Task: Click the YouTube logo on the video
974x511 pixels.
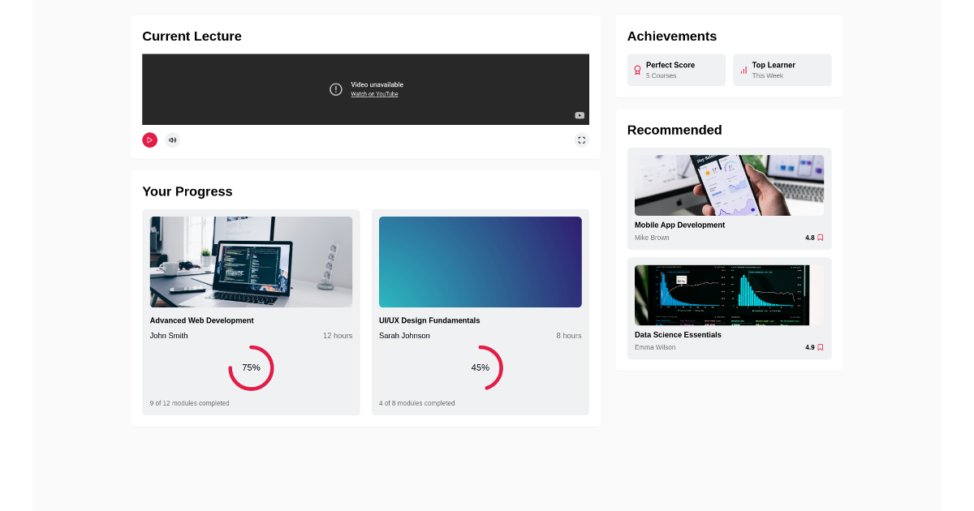Action: pos(580,115)
